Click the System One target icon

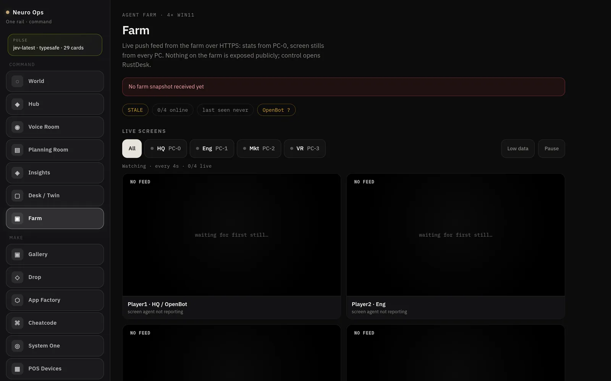pos(17,346)
